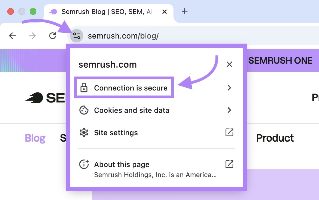Close the semrush.com site info popup

(229, 64)
